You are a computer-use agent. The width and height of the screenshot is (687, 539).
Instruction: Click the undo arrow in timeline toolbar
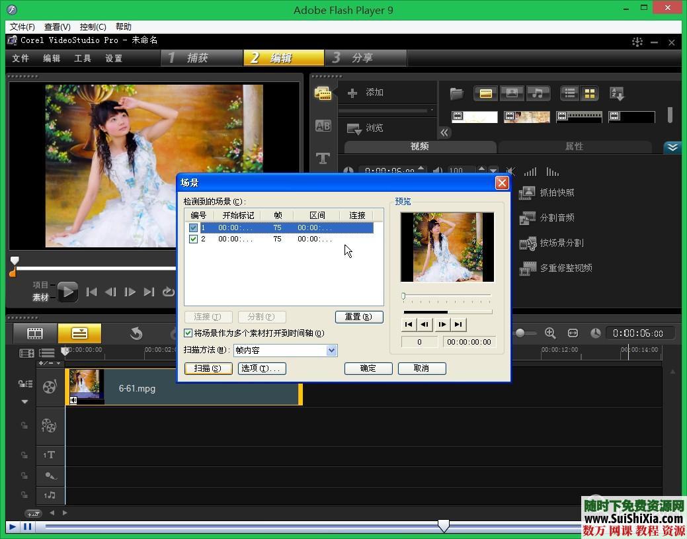136,333
